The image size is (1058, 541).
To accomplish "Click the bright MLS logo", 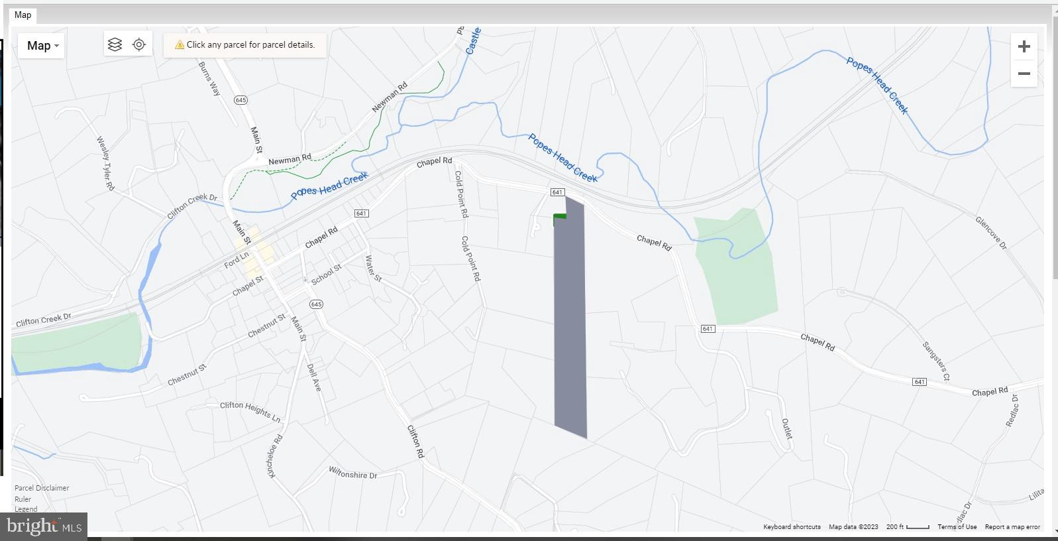I will (x=44, y=526).
